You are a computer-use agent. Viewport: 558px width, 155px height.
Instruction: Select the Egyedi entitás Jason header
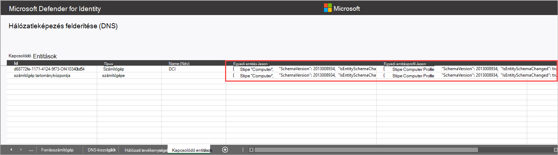301,63
